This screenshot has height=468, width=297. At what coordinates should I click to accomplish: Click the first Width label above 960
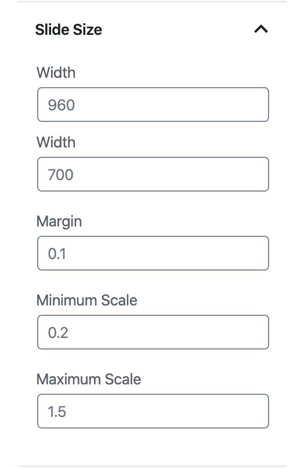click(56, 73)
